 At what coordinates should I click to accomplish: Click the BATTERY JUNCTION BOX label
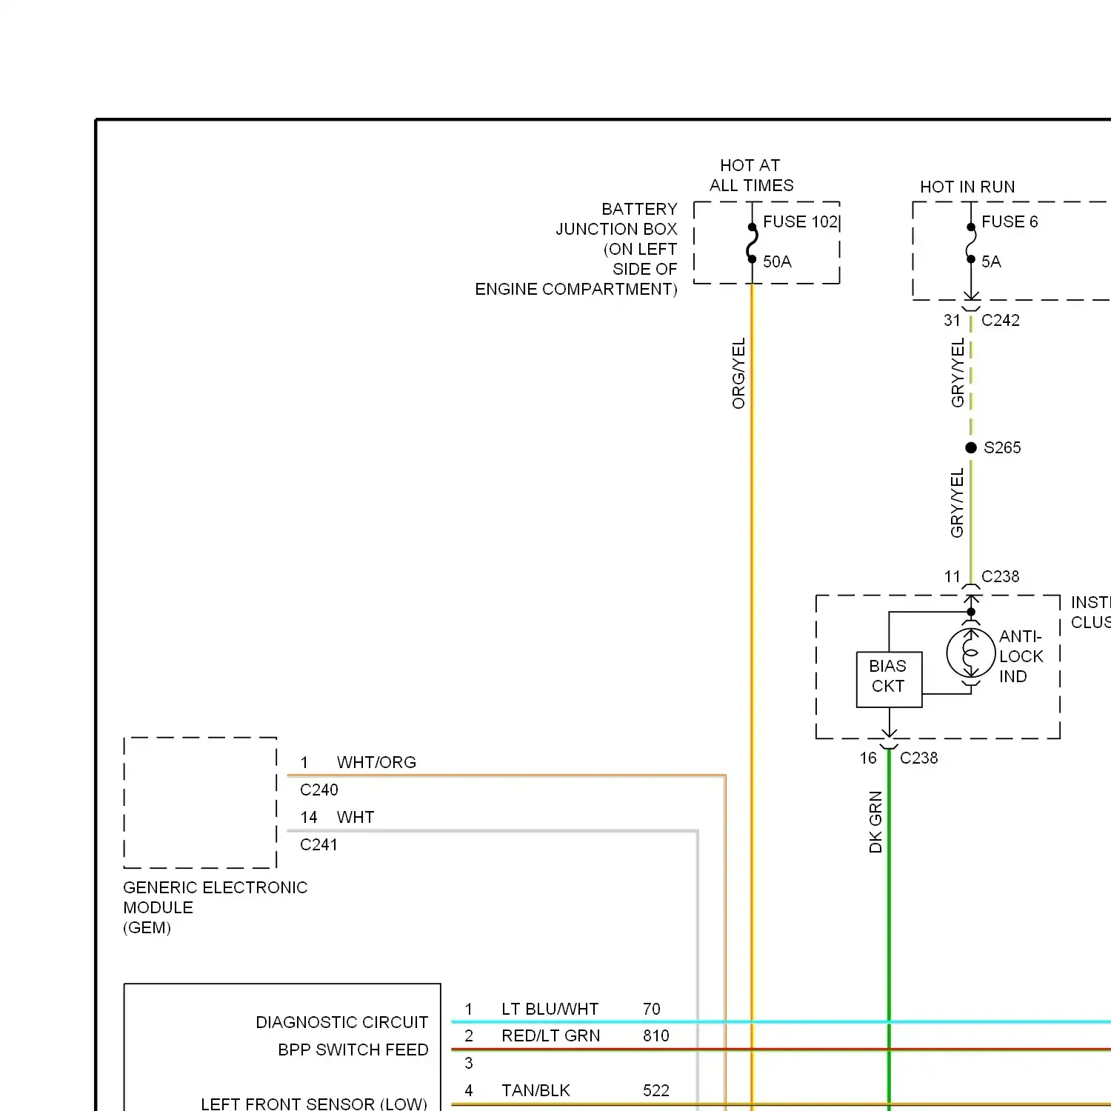point(616,219)
